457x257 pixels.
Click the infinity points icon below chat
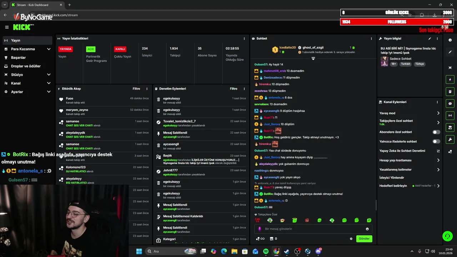(x=260, y=239)
